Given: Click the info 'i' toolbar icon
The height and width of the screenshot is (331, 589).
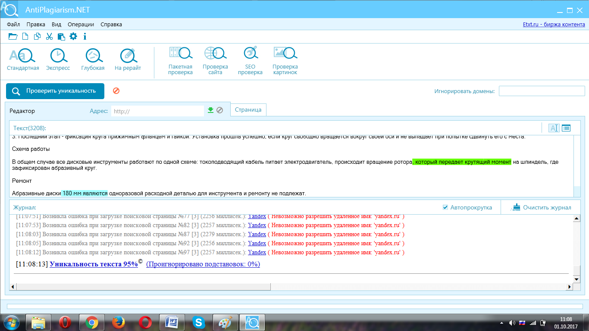Looking at the screenshot, I should (85, 37).
